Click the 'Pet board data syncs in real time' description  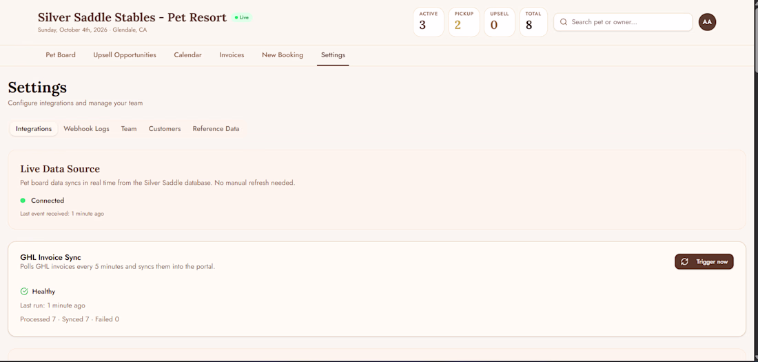(x=158, y=183)
